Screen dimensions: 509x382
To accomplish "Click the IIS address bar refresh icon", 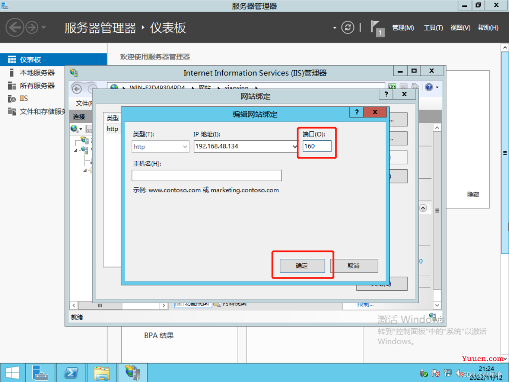I will pyautogui.click(x=392, y=87).
